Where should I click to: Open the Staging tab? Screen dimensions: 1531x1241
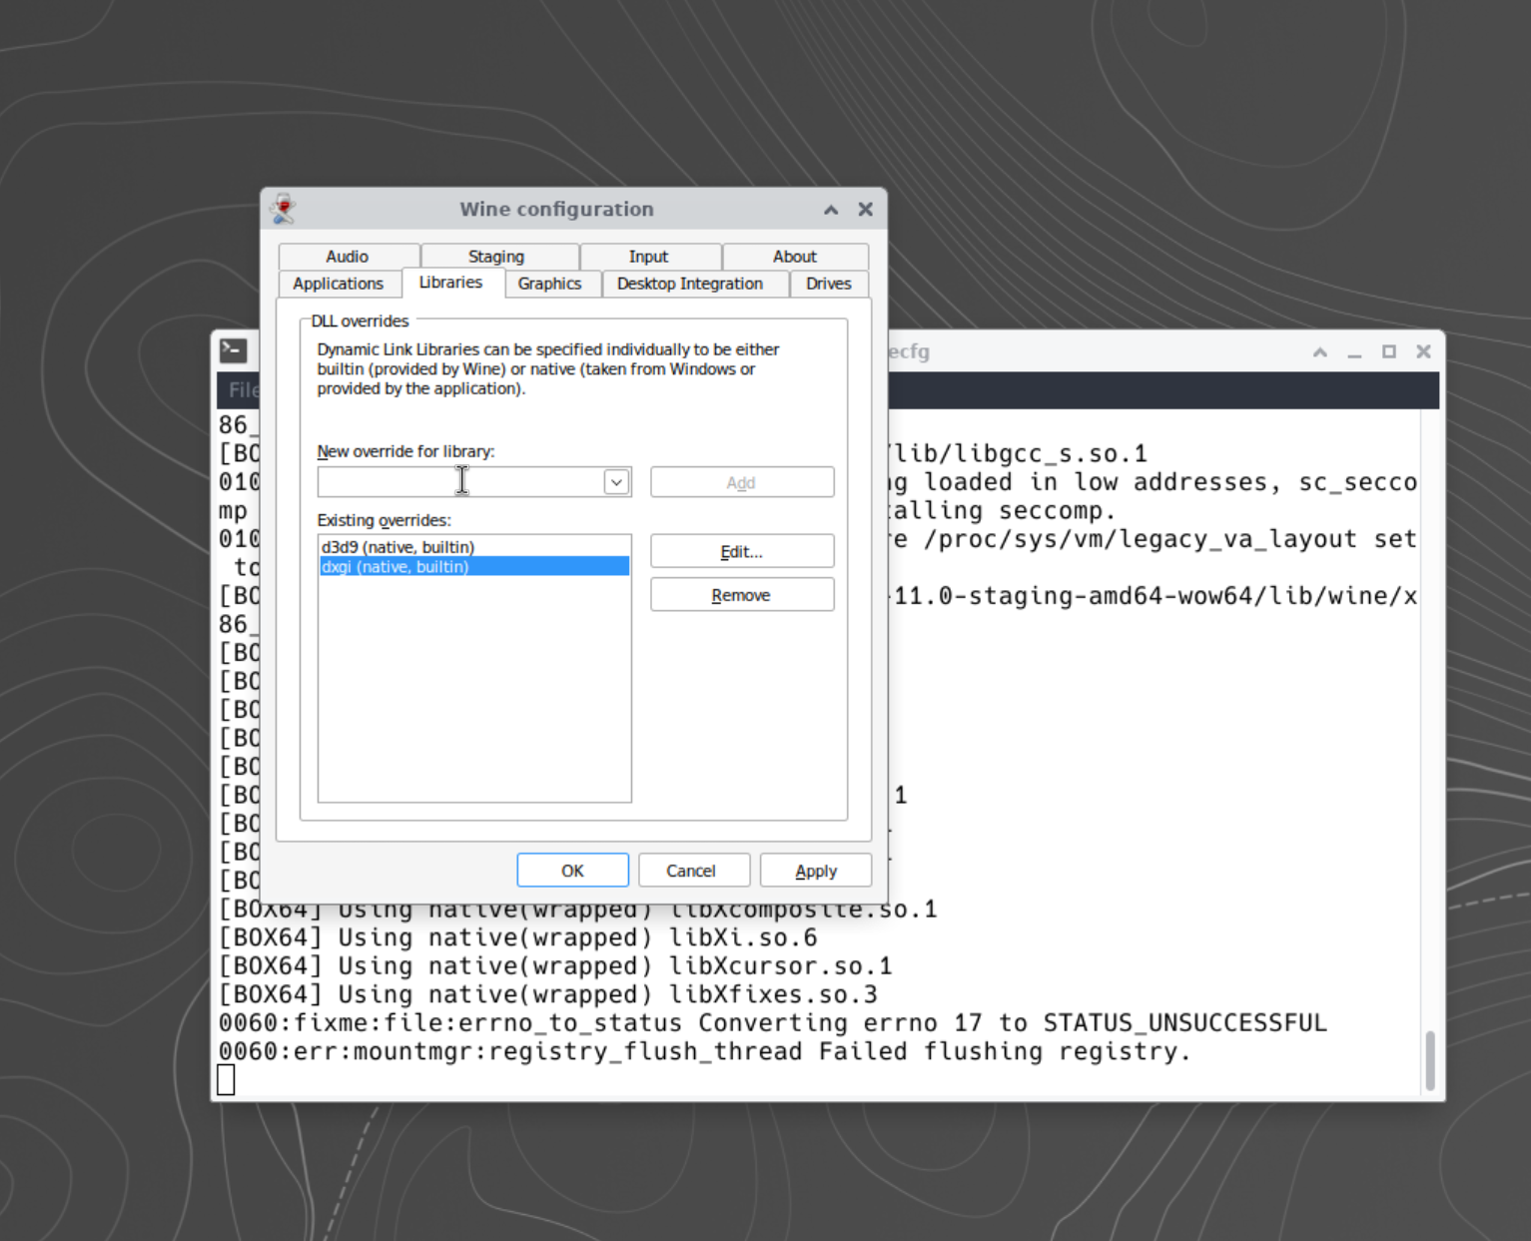pos(496,257)
